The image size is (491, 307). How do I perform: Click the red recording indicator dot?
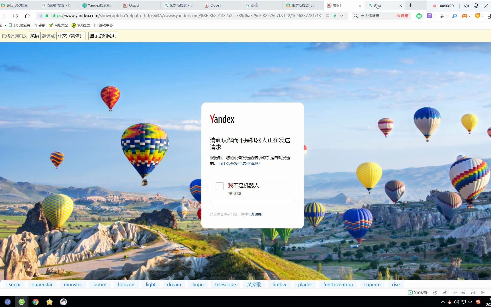coord(435,6)
